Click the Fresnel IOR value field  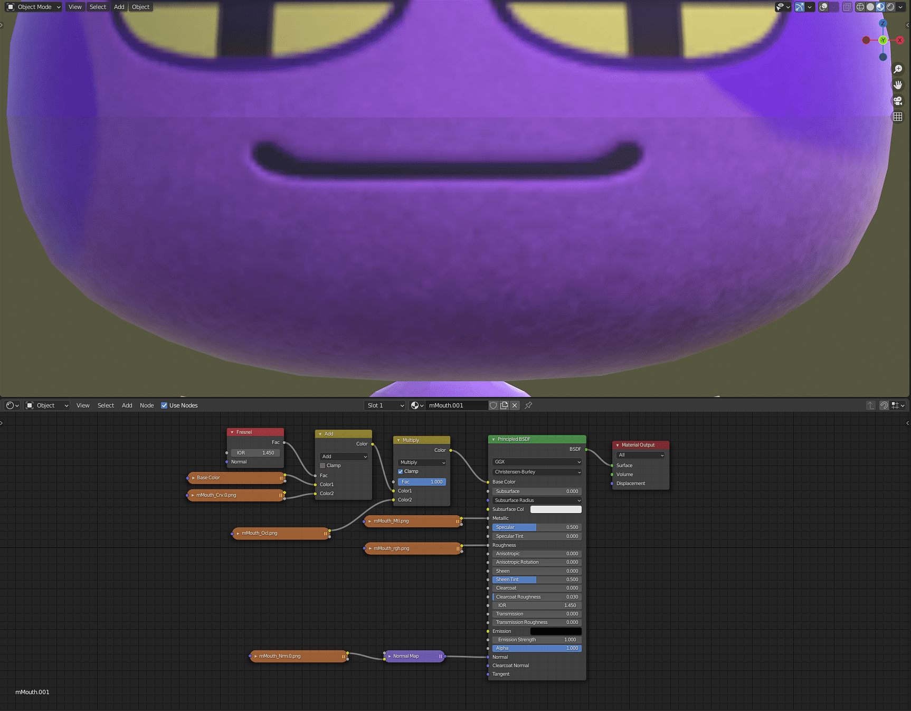[x=255, y=453]
